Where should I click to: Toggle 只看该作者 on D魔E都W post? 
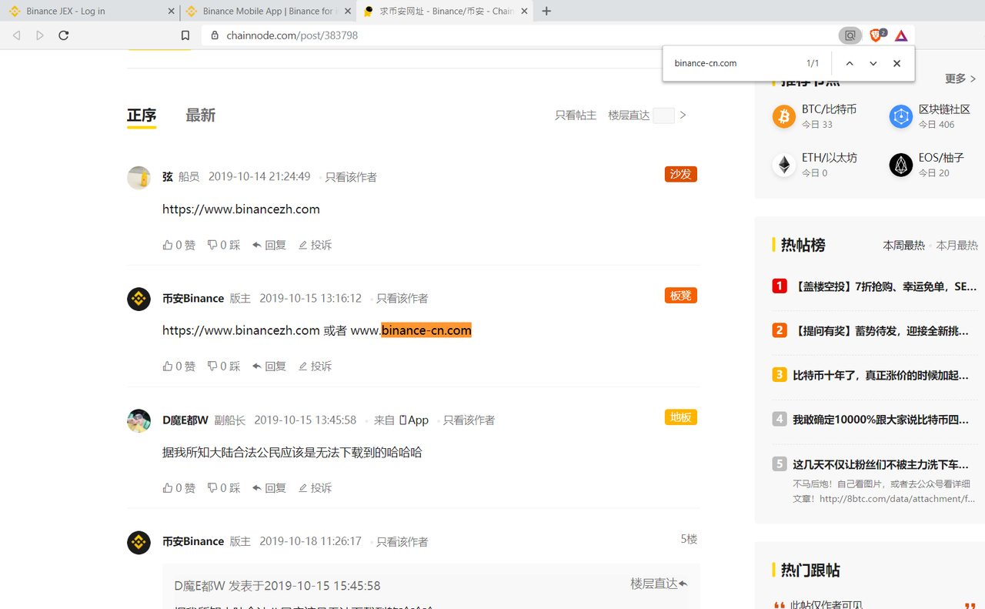469,420
